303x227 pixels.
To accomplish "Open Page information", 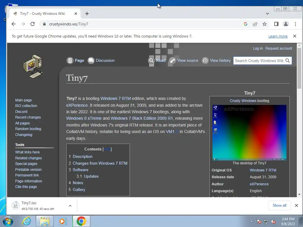I will click(x=29, y=181).
